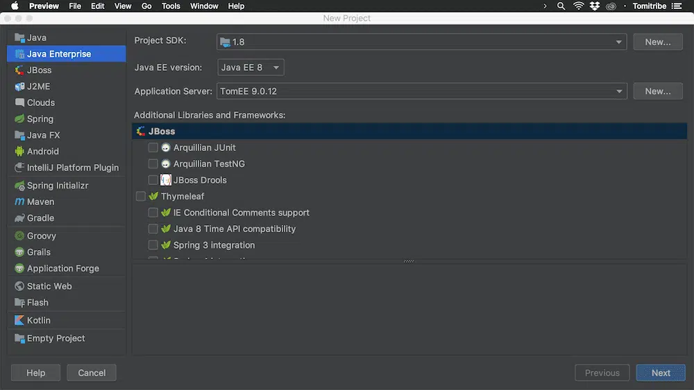Click the Spotlight search magnifier icon
The image size is (694, 390).
click(561, 6)
